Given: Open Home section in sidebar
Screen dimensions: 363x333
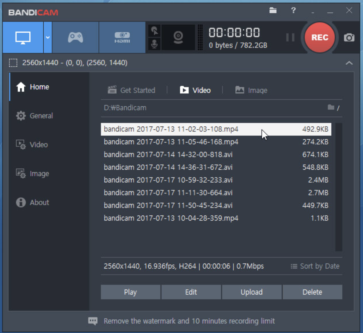Looking at the screenshot, I should (x=49, y=87).
